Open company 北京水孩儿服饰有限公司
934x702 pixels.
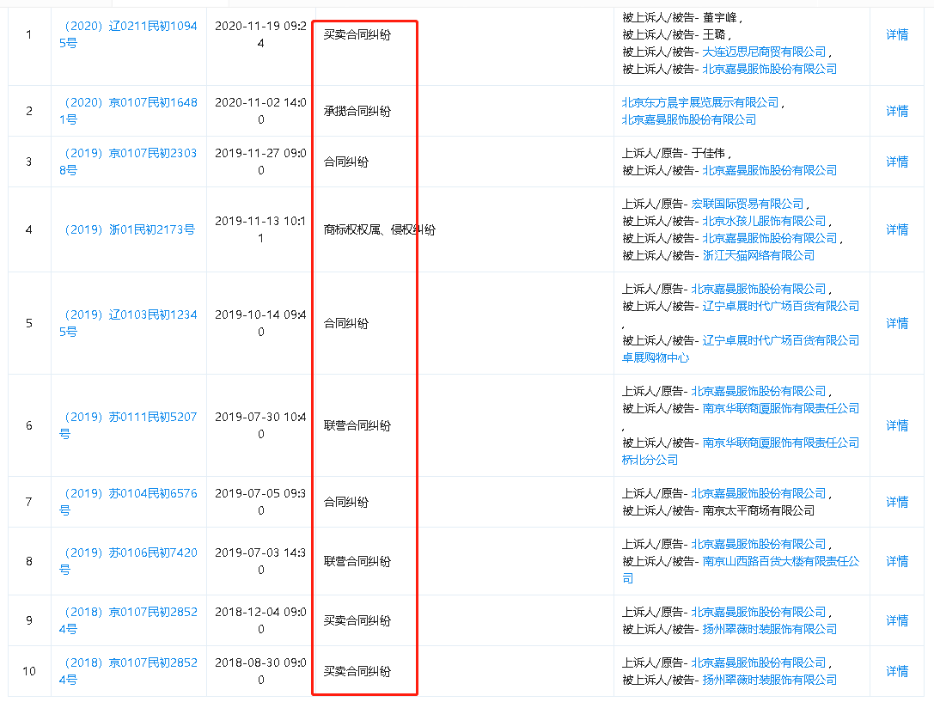click(764, 221)
